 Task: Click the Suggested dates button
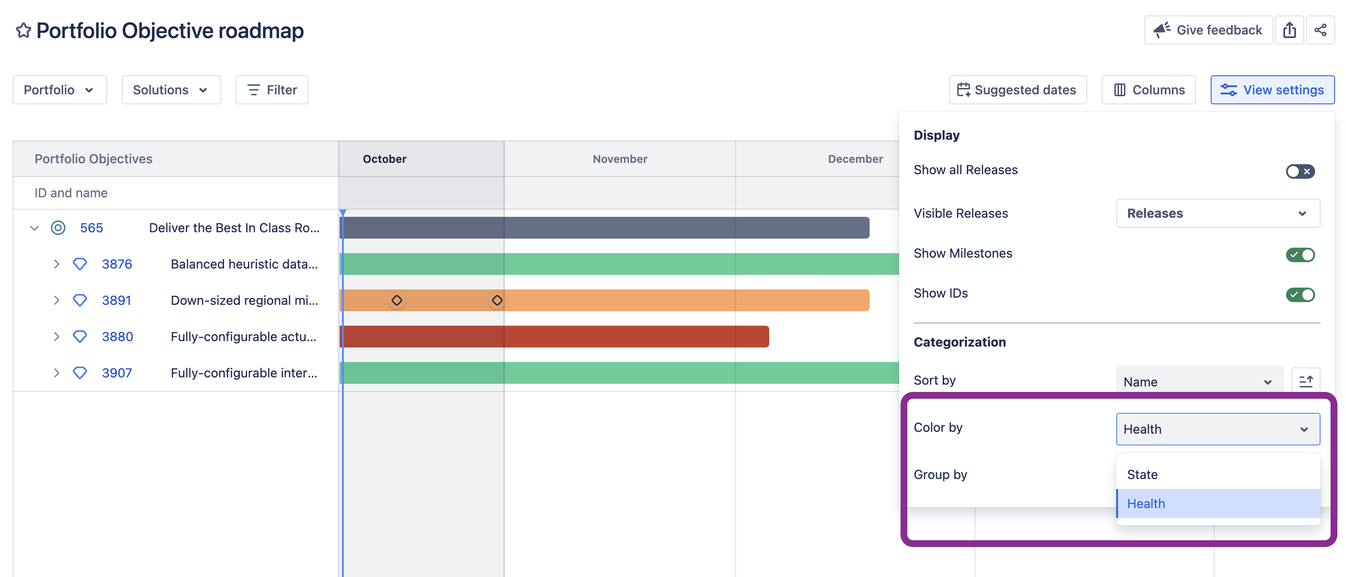1018,90
